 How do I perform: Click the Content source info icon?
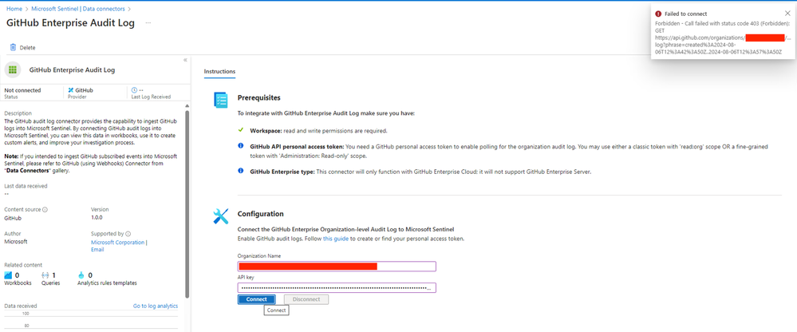[x=45, y=209]
